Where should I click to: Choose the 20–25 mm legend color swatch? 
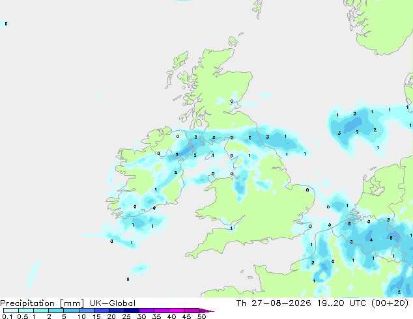116,311
